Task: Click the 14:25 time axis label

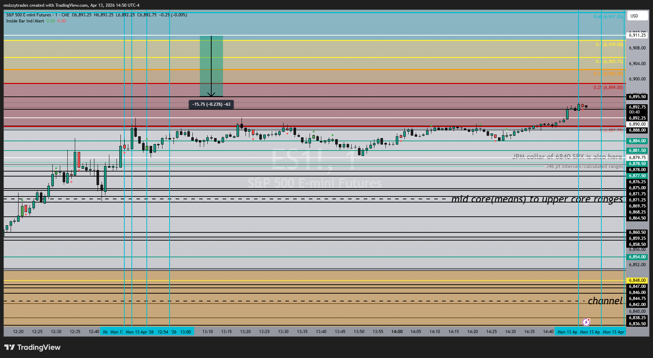Action: (x=492, y=332)
